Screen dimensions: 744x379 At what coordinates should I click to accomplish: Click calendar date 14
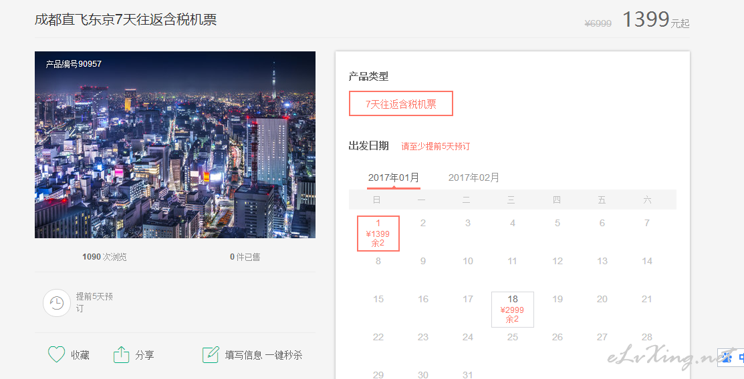click(646, 261)
